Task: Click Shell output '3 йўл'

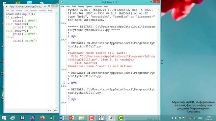Action: tap(72, 99)
